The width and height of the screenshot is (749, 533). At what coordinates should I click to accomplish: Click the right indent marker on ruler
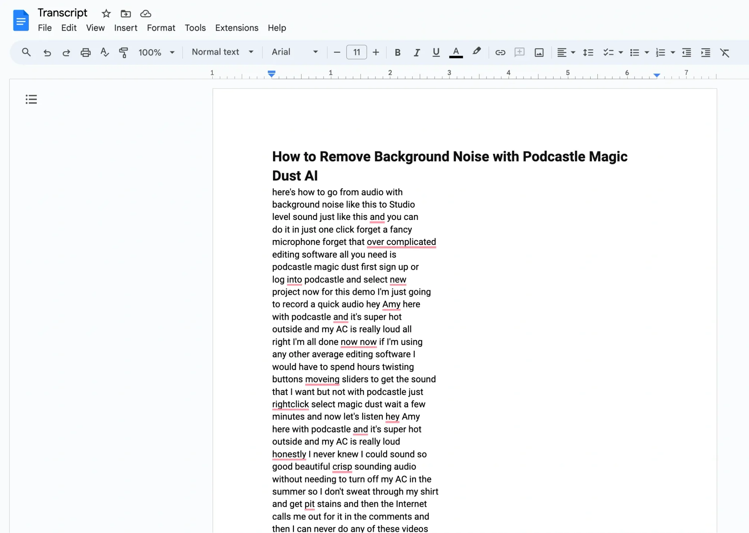click(x=656, y=75)
